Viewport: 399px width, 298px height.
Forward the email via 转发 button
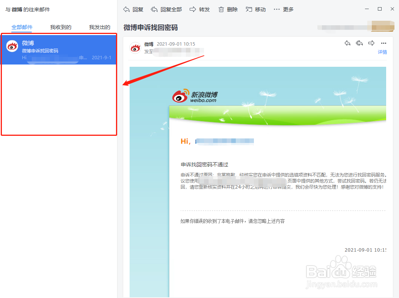200,10
